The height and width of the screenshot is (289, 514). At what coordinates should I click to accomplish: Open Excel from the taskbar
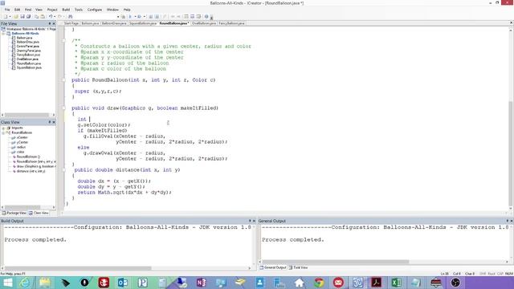pyautogui.click(x=396, y=283)
